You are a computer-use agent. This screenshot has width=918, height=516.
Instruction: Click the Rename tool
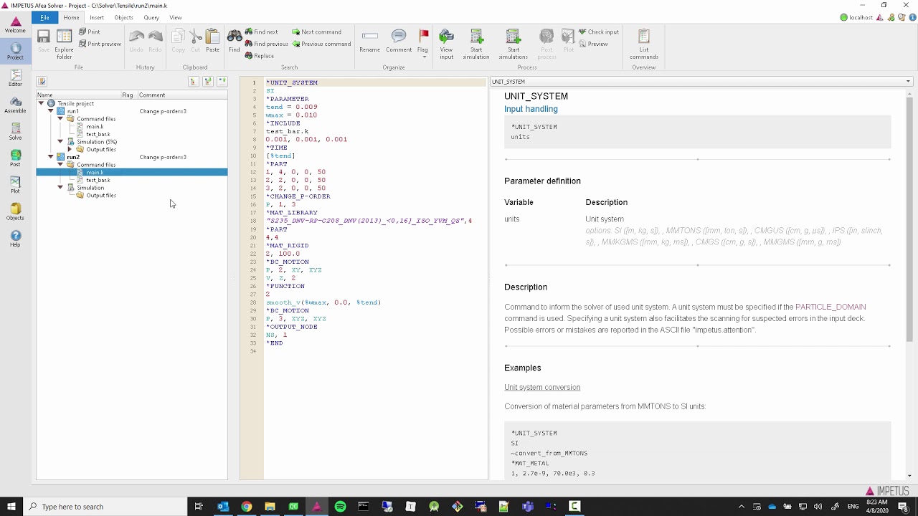click(369, 41)
